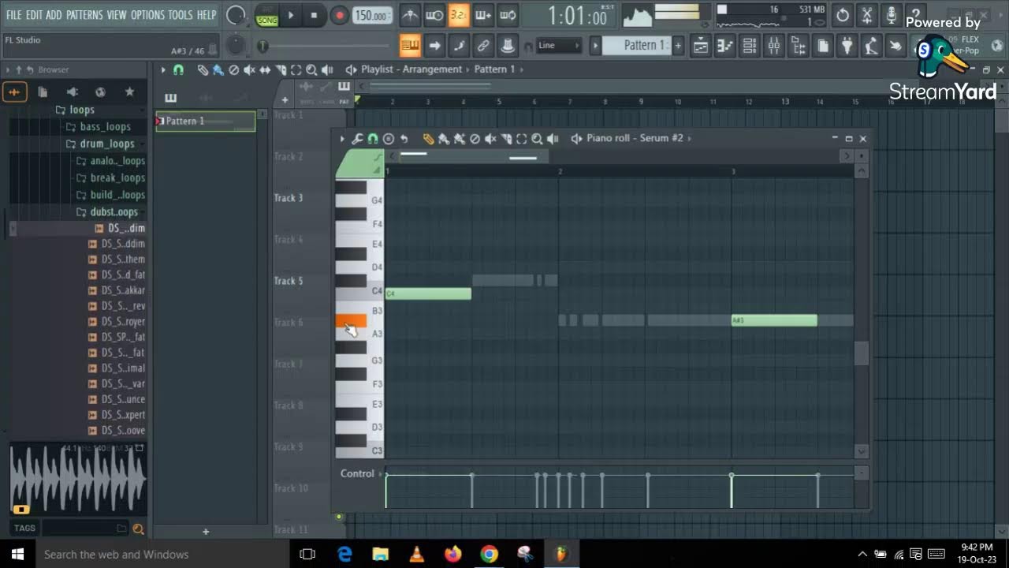Click the link chain icon in toolbar
Screen dimensions: 1009x568
(x=483, y=46)
